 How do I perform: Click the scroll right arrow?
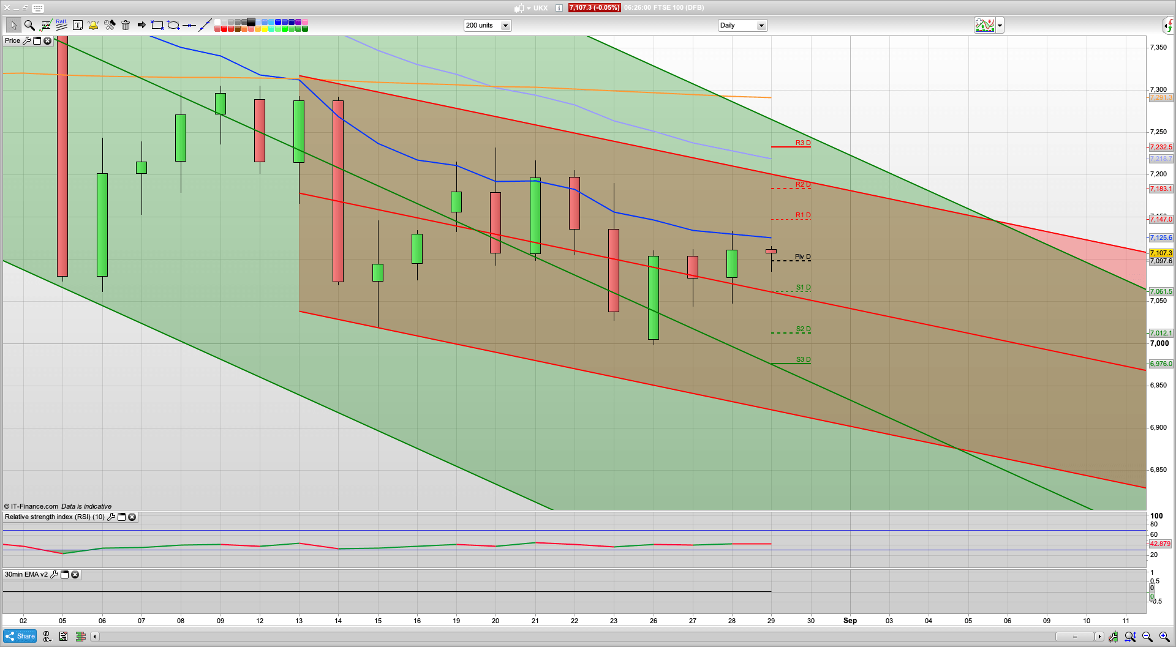pyautogui.click(x=1099, y=637)
